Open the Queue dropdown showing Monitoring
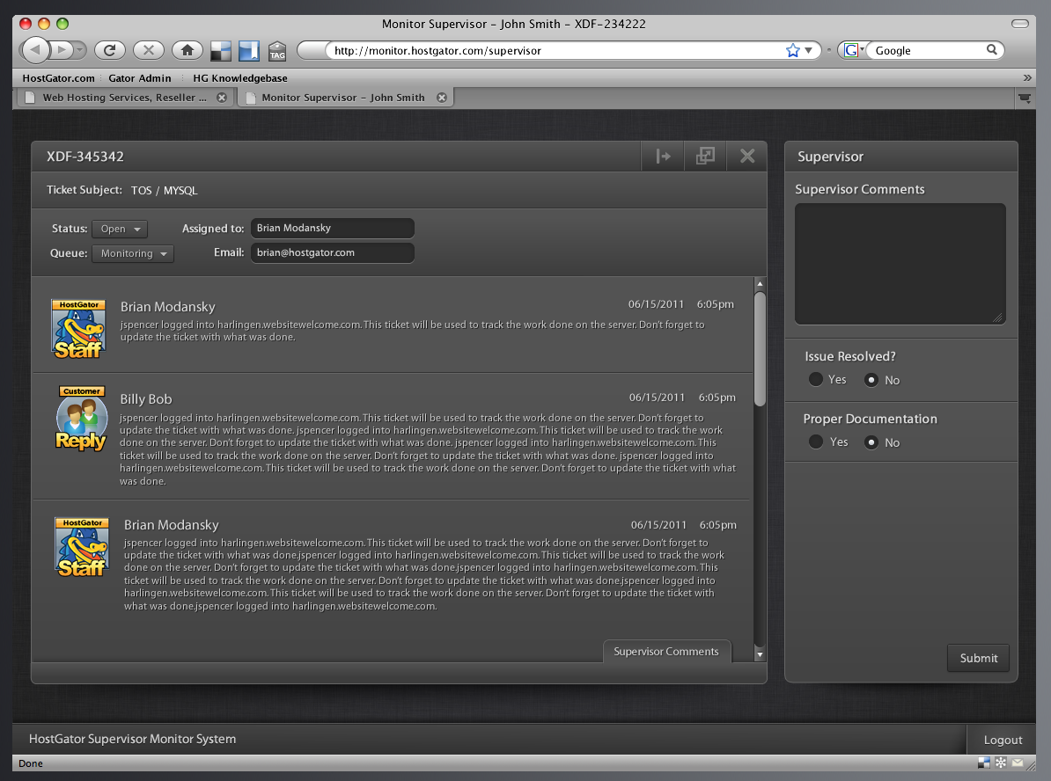This screenshot has height=781, width=1051. pos(133,254)
